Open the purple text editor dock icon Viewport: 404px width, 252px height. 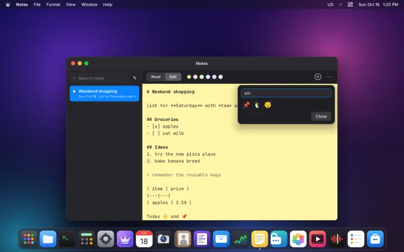click(202, 239)
